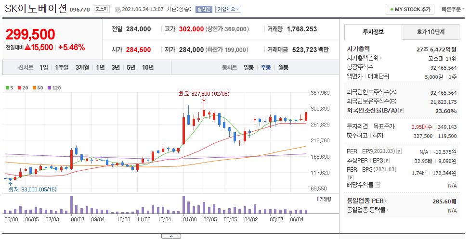The image size is (470, 239).
Task: Select the 1주일 line chart period
Action: [x=62, y=68]
